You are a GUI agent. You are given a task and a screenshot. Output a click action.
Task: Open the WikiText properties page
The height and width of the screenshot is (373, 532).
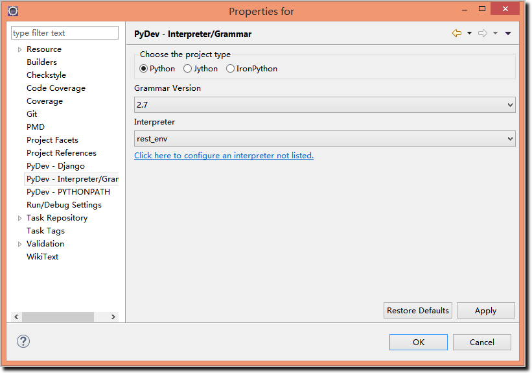click(x=42, y=257)
